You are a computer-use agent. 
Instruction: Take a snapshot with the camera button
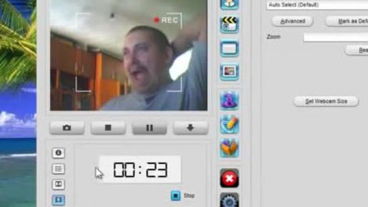[67, 128]
